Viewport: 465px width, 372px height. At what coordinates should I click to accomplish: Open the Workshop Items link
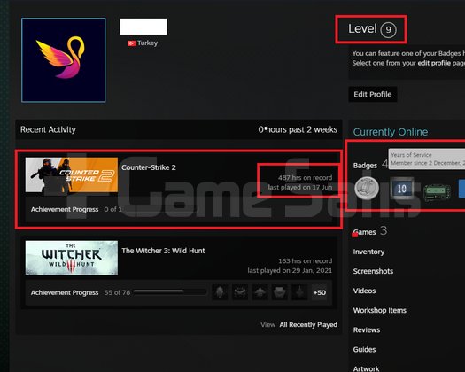pyautogui.click(x=380, y=311)
